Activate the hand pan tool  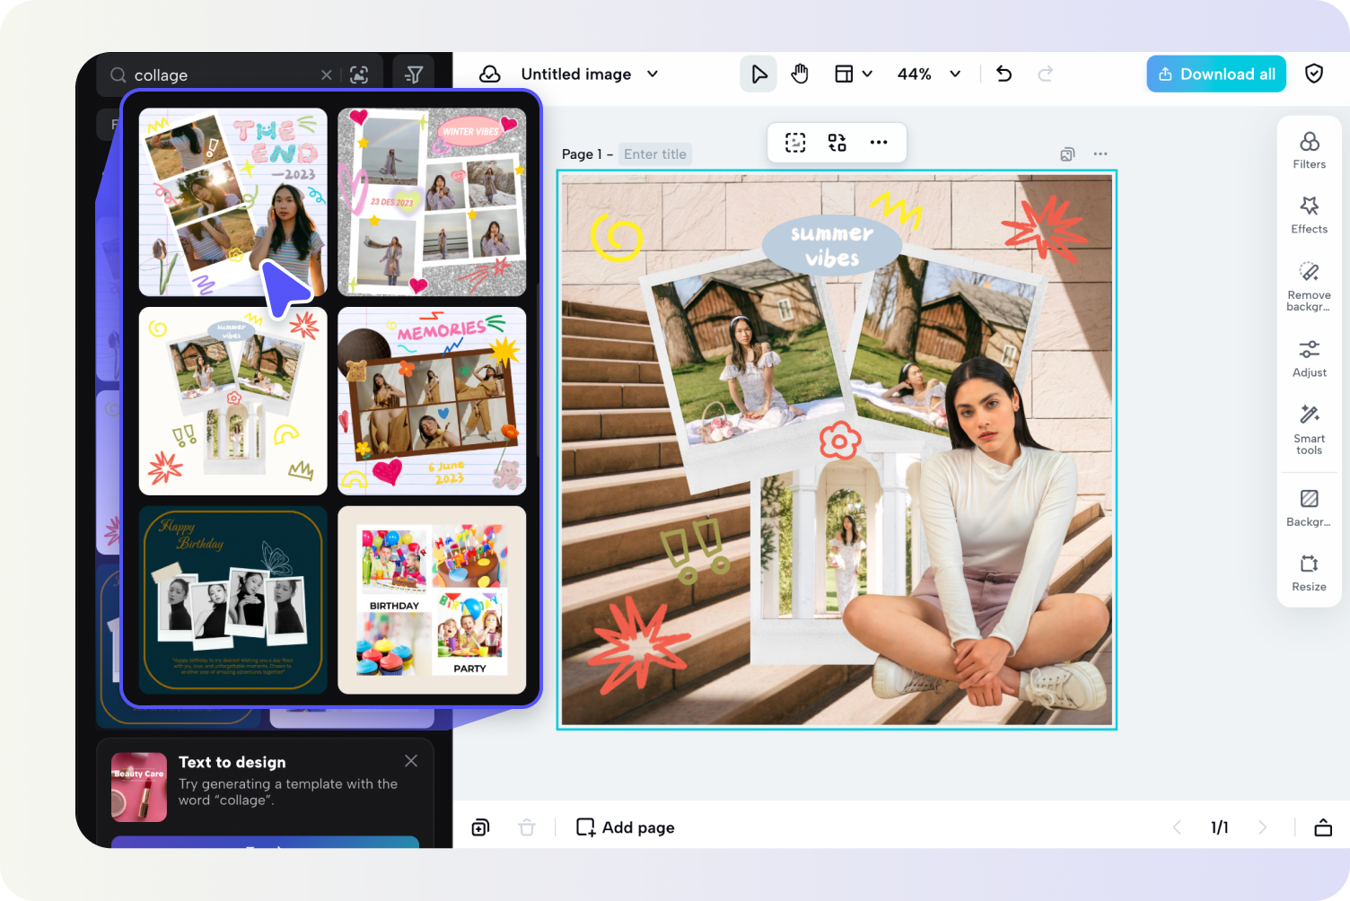(x=799, y=74)
